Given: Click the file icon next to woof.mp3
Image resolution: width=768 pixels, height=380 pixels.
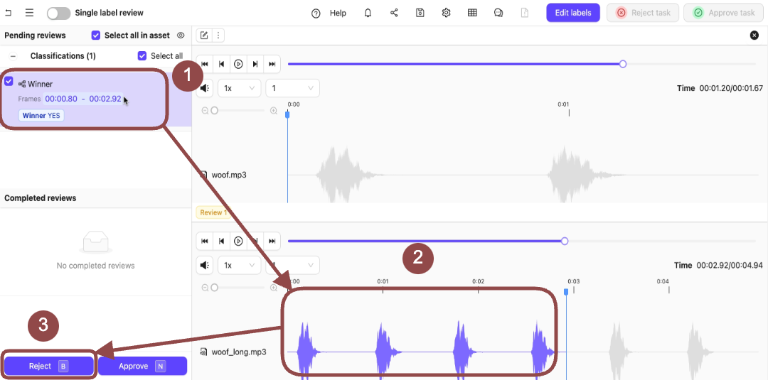Looking at the screenshot, I should point(204,175).
